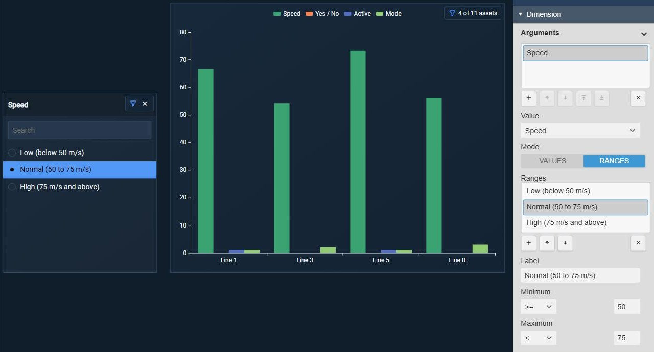
Task: Click the Line 8 Mode bar
Action: pyautogui.click(x=480, y=249)
